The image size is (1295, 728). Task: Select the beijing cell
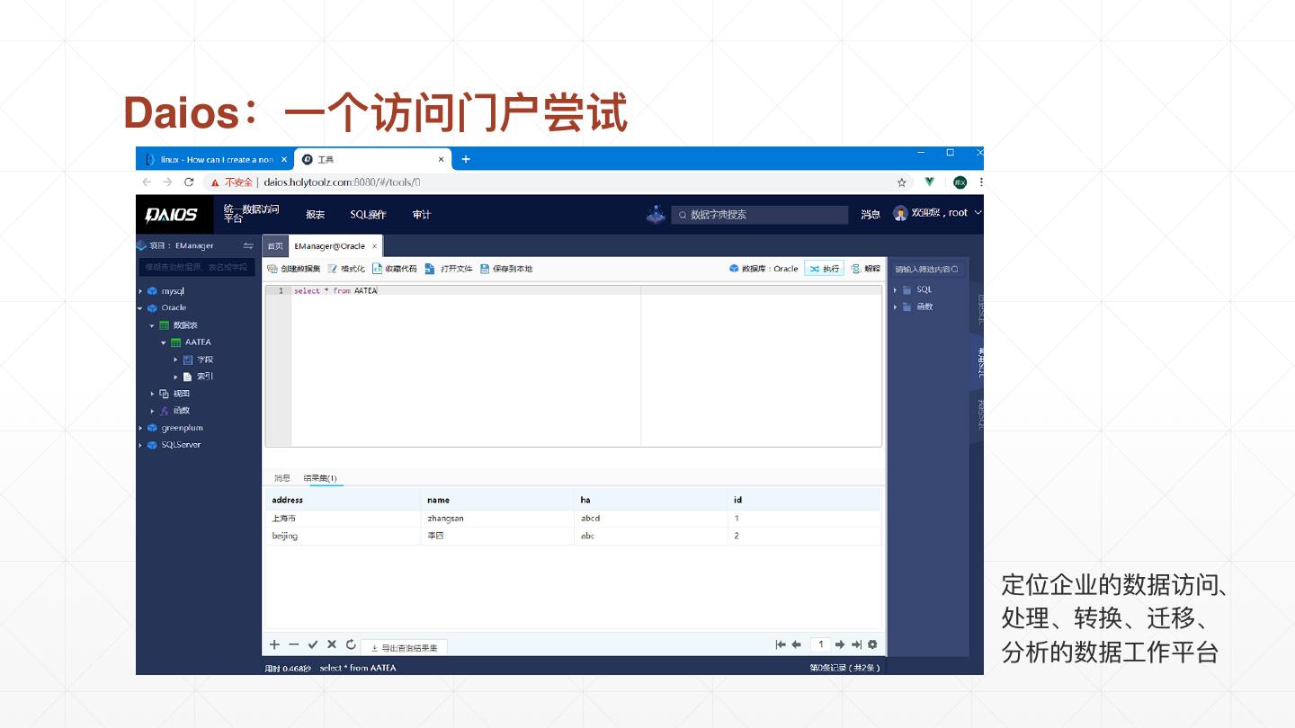coord(343,536)
